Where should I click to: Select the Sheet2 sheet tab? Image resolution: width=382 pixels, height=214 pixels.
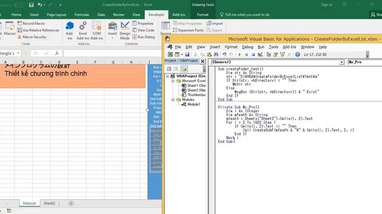[49, 203]
